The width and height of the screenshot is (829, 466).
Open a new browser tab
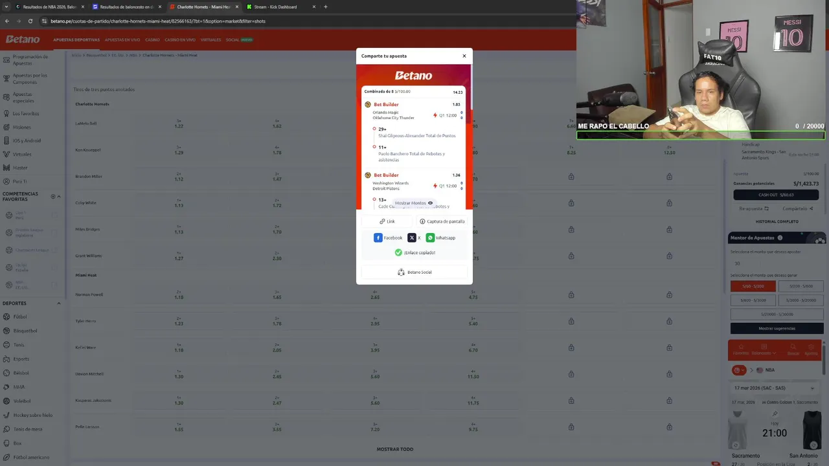click(x=325, y=6)
